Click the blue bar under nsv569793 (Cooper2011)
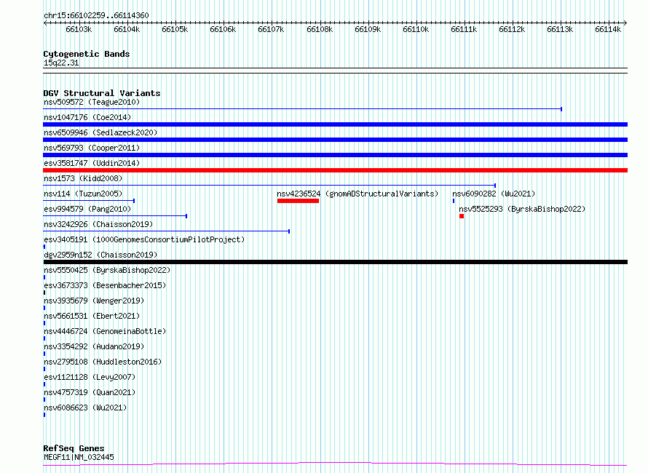 coord(335,155)
